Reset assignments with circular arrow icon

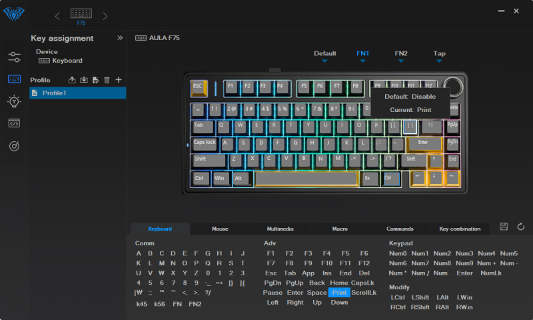(521, 227)
